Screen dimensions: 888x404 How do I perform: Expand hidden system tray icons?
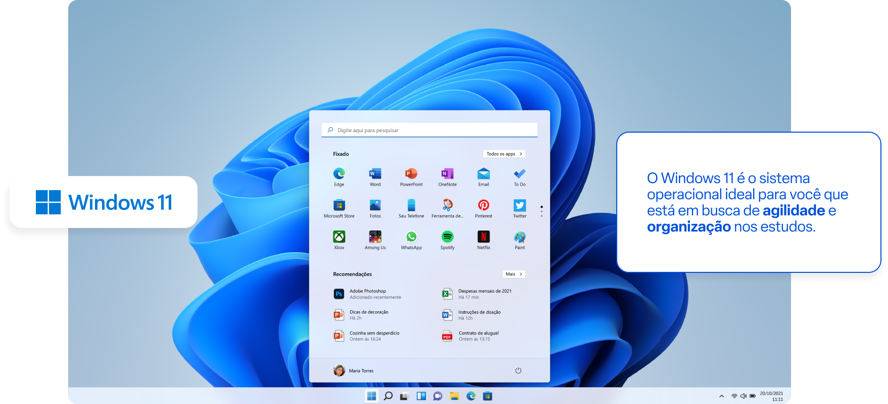[x=722, y=396]
